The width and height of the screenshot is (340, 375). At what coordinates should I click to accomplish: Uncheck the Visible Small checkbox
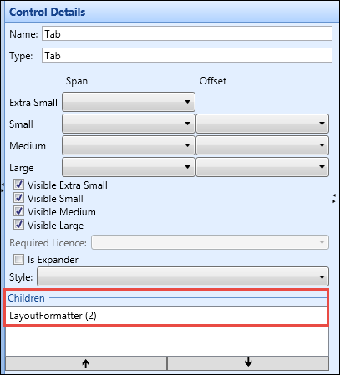click(18, 198)
